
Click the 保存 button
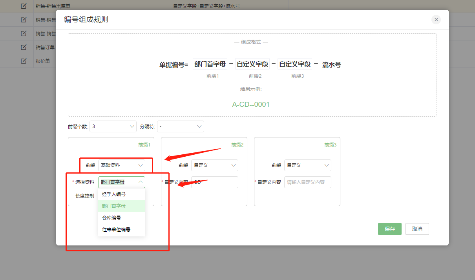point(390,229)
